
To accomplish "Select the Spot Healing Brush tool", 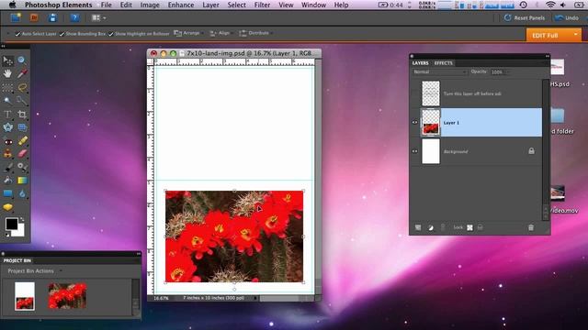I will pos(22,141).
